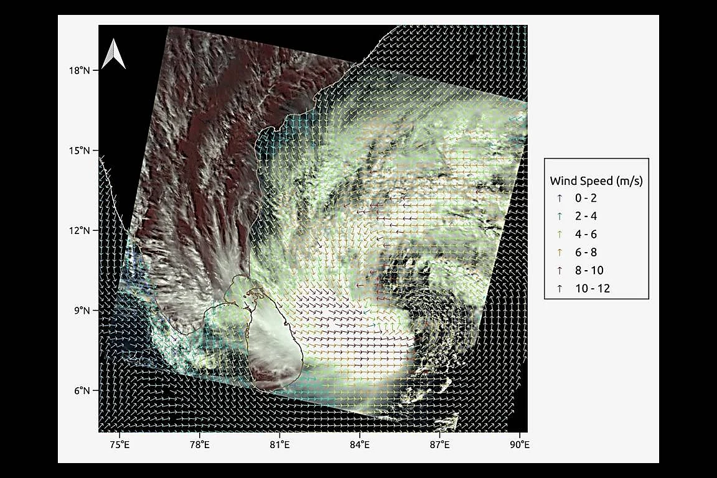Screen dimensions: 717x478
Task: Click the 6 - 8 wind speed arrow symbol
Action: pyautogui.click(x=560, y=253)
